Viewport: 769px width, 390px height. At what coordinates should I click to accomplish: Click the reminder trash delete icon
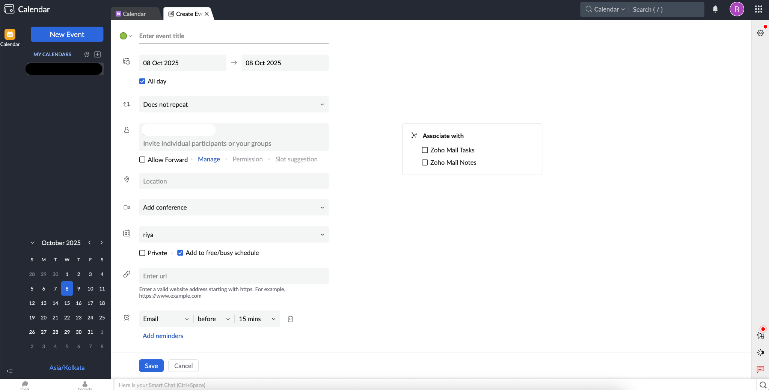(x=290, y=319)
